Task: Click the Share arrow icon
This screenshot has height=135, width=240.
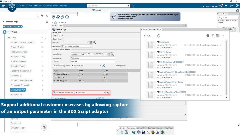Action: coord(231,6)
